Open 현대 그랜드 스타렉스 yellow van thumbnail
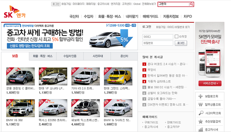Viewport: 231px width, 132px height. pyautogui.click(x=118, y=76)
